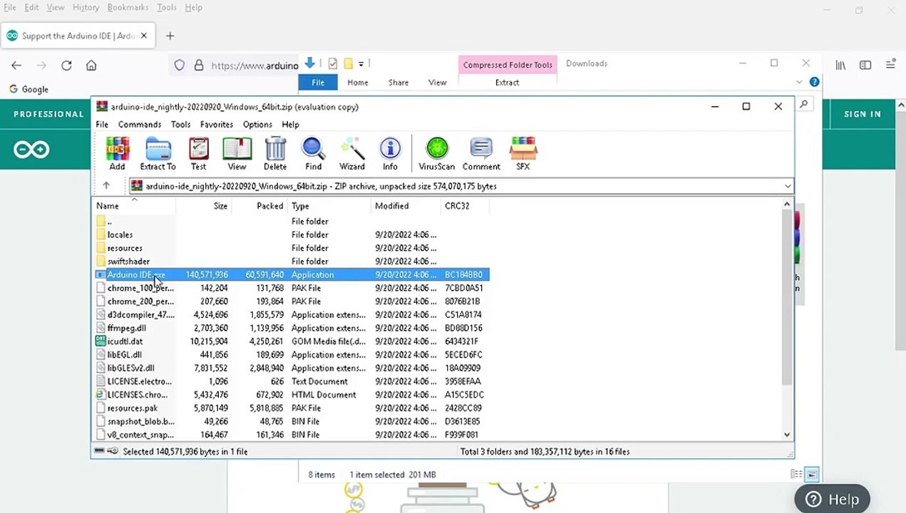Click the Info toolbar icon

click(390, 153)
